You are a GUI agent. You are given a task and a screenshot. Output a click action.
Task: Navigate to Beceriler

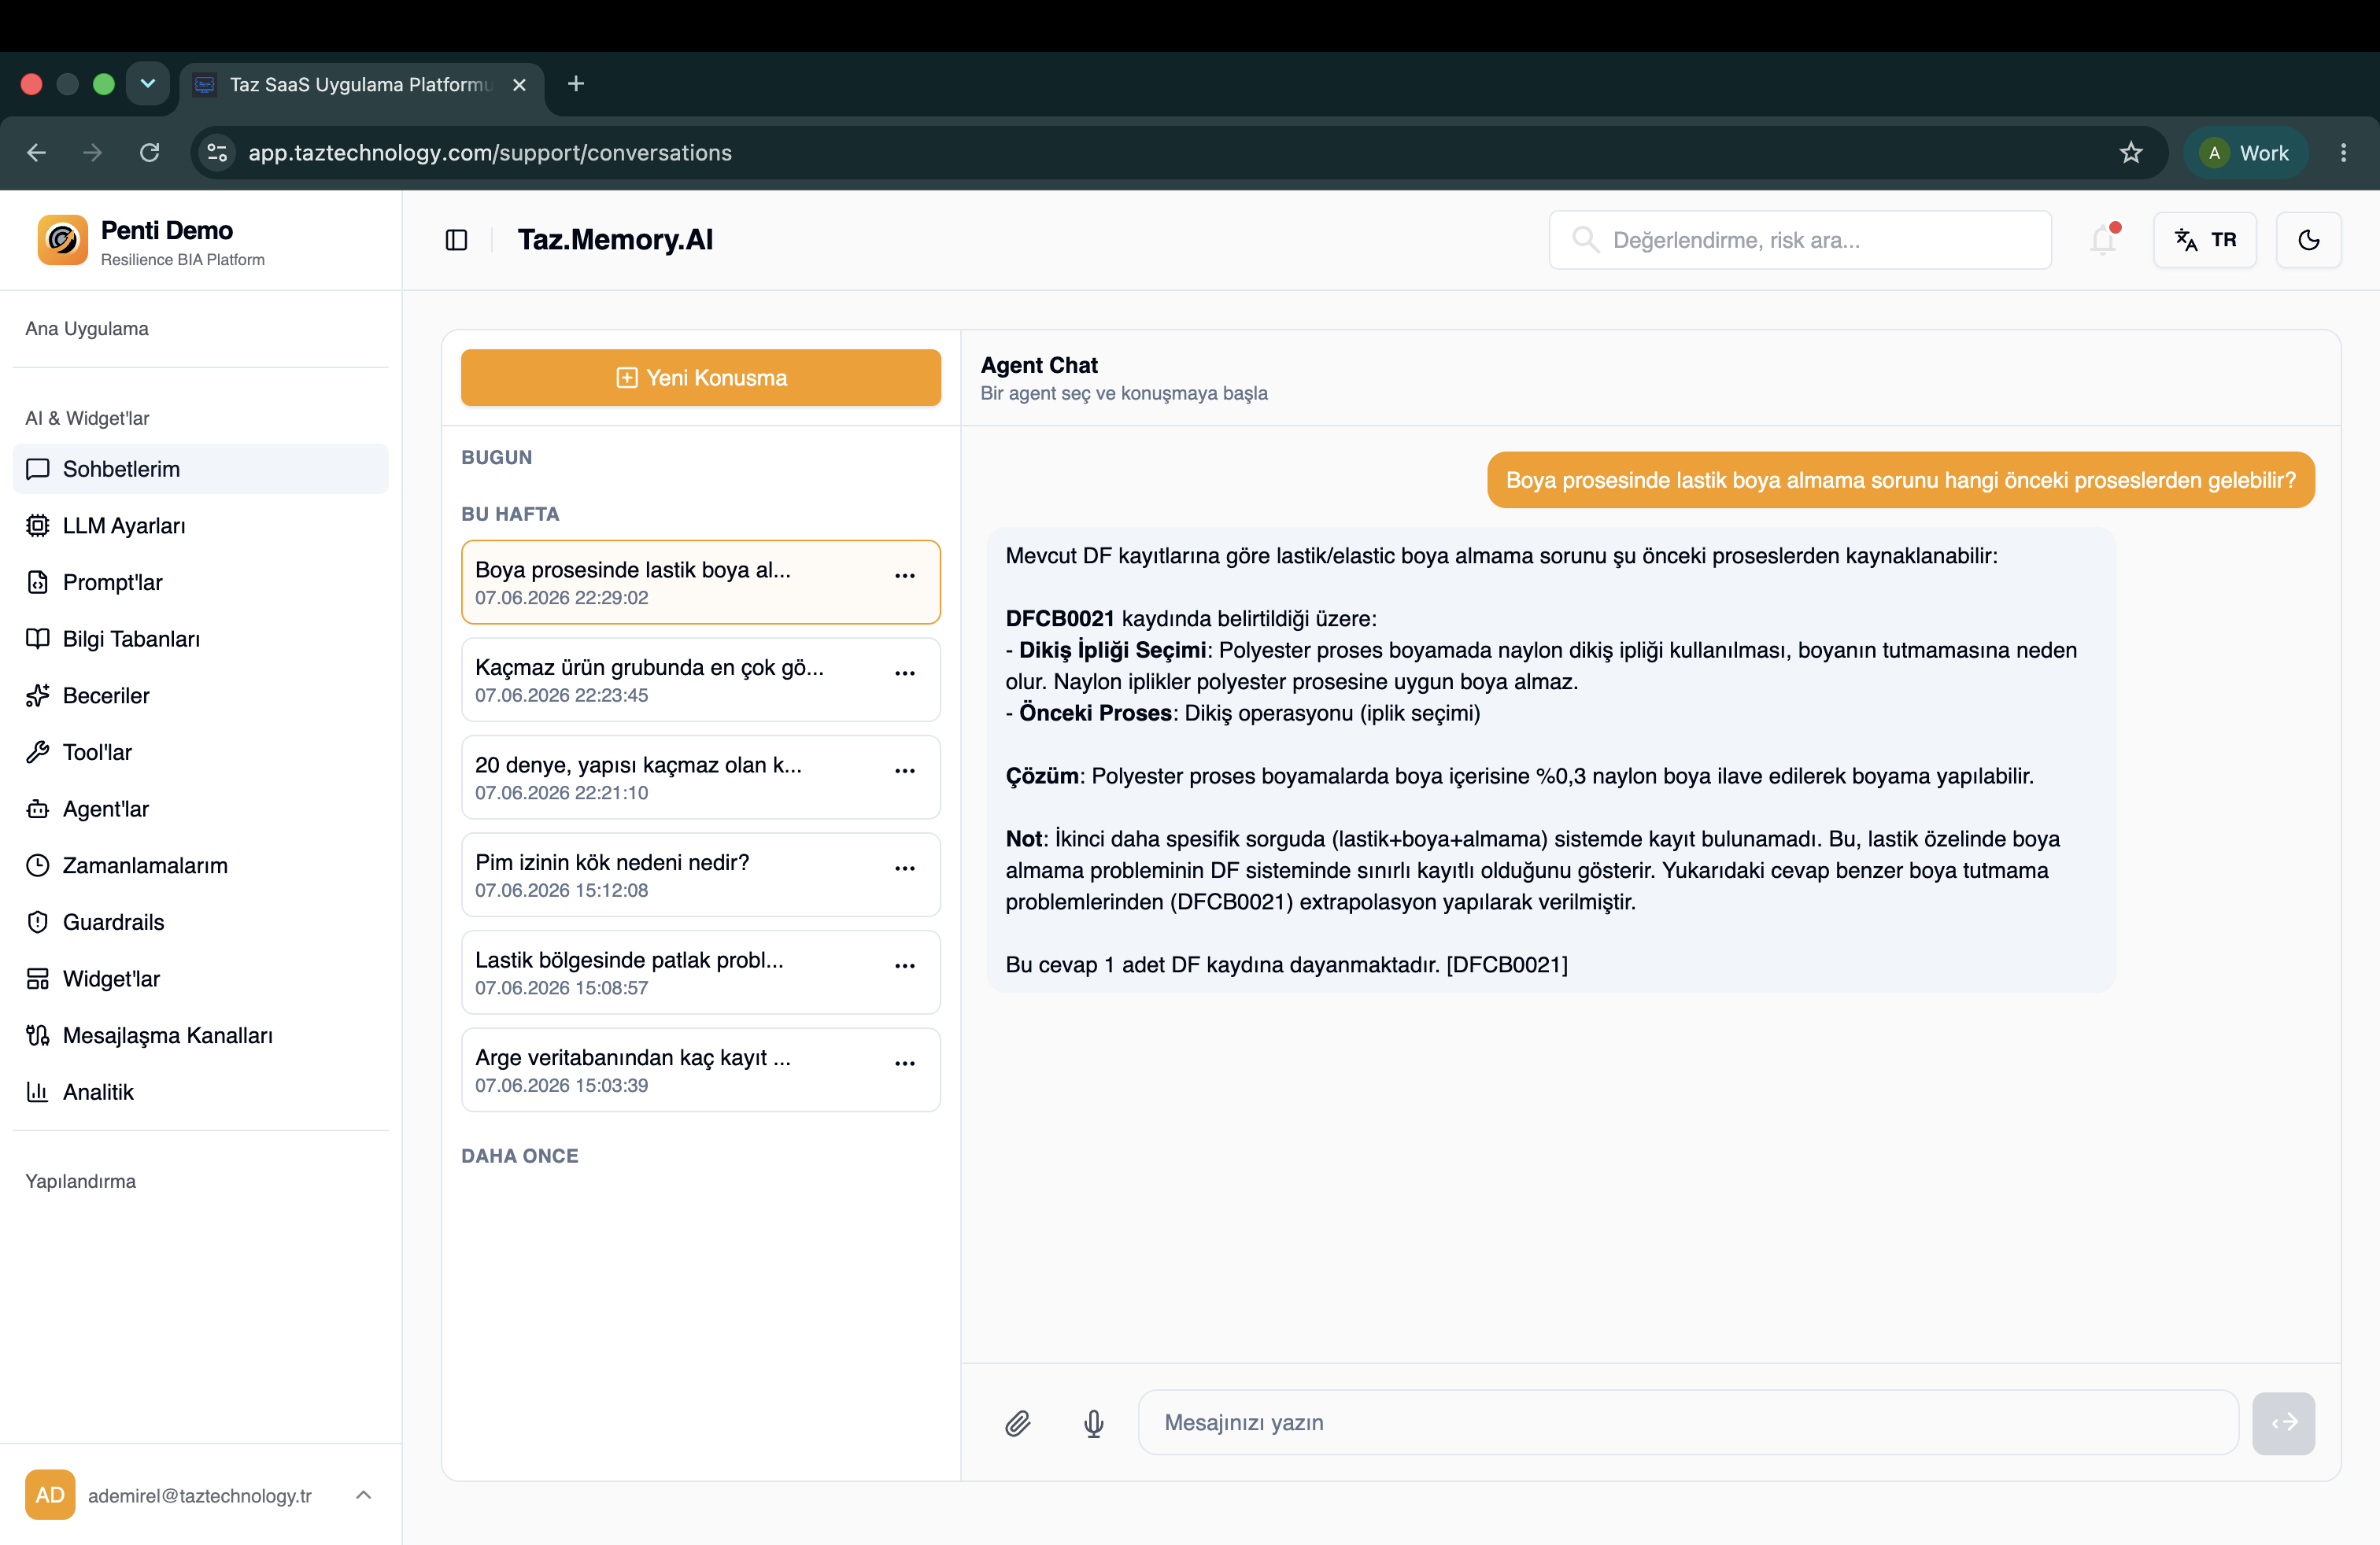(x=200, y=695)
